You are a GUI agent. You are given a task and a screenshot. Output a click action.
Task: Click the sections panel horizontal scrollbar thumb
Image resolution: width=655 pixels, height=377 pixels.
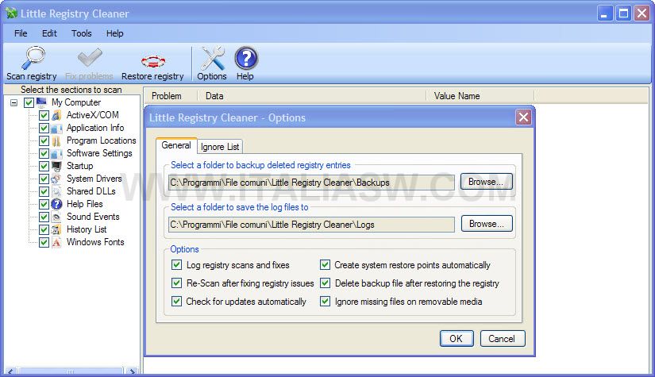pyautogui.click(x=71, y=371)
